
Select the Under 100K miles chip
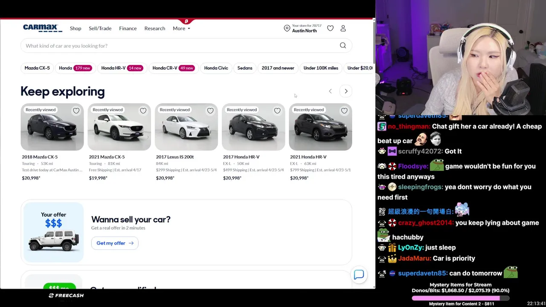pos(321,68)
